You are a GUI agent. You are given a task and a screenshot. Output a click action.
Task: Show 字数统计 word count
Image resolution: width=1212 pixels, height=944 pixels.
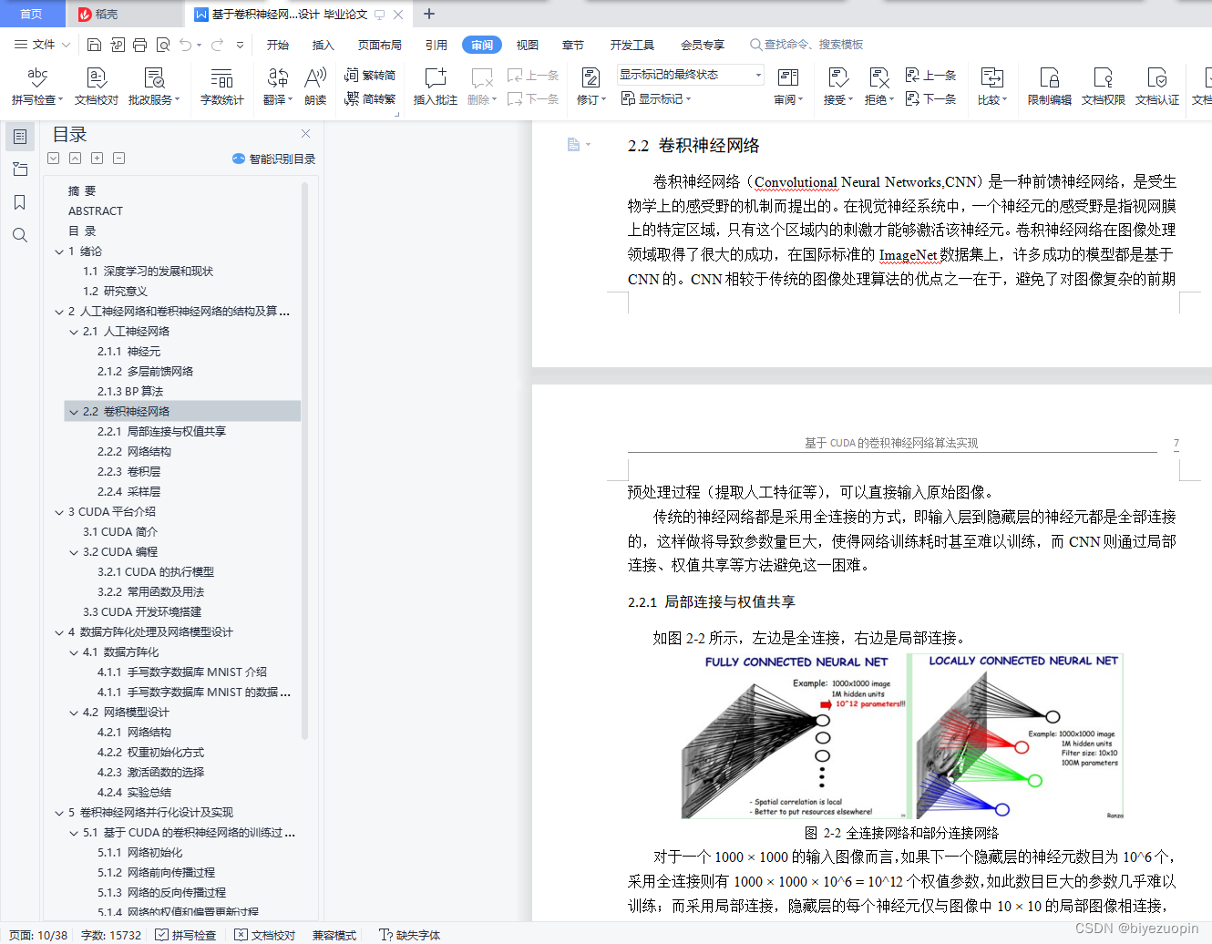coord(222,87)
